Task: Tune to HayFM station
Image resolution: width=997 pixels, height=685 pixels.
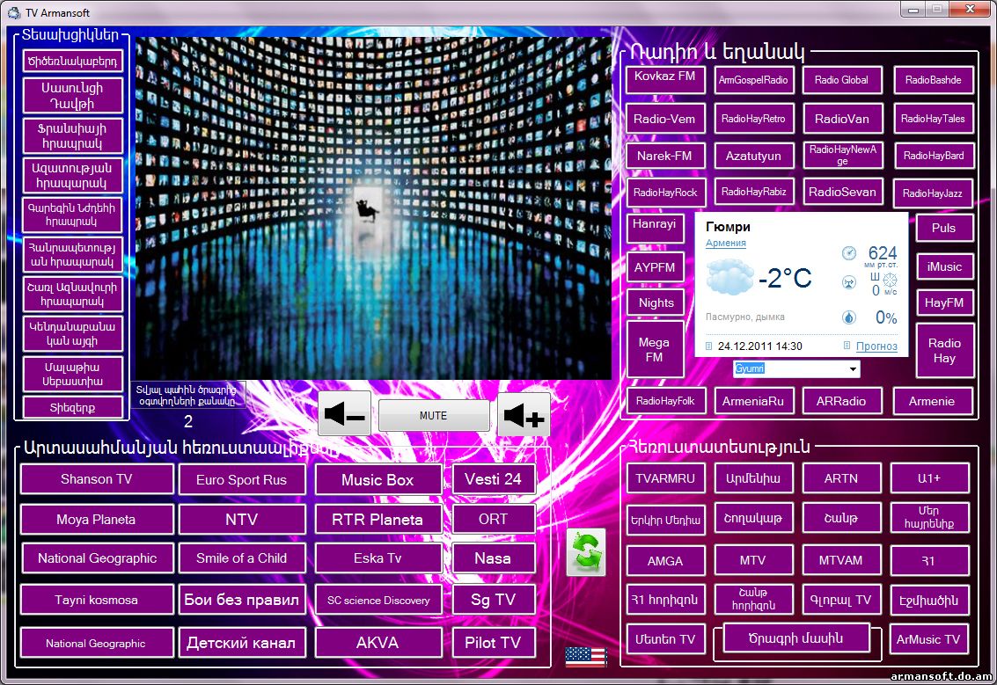Action: (x=944, y=302)
